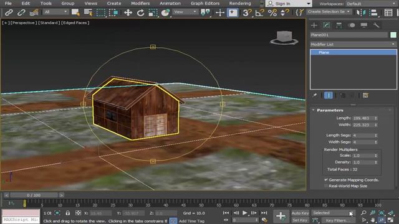Click Configure Modifier Sets icon

click(366, 95)
